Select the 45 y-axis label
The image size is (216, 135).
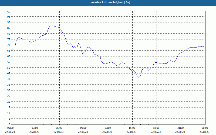pos(9,73)
